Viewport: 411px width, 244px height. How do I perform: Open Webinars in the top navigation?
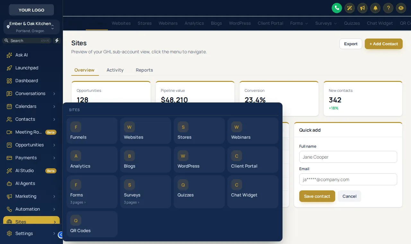click(168, 23)
